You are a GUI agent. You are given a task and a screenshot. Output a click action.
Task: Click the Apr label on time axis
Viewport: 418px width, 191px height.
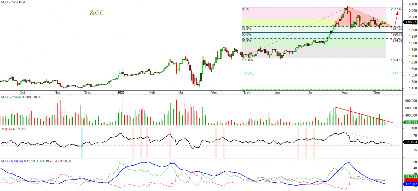(214, 92)
